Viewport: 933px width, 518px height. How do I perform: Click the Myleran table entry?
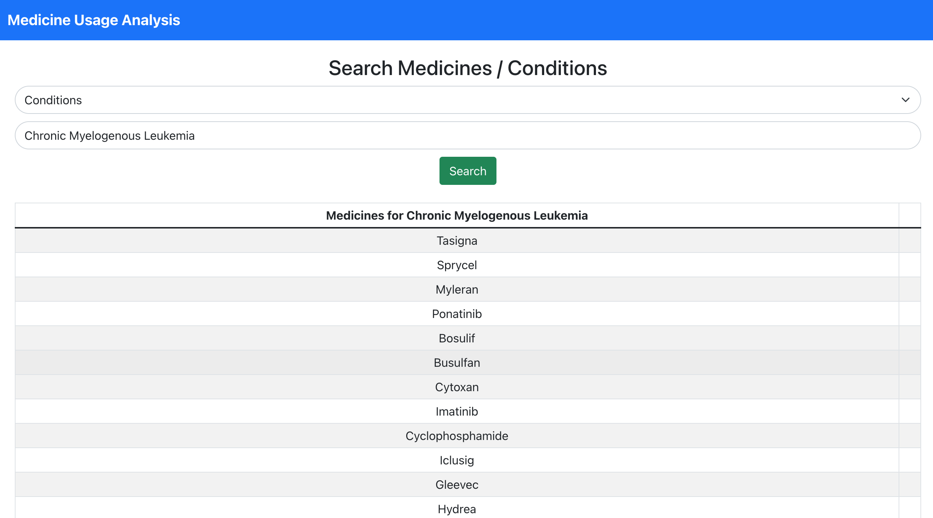457,290
